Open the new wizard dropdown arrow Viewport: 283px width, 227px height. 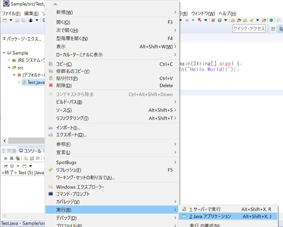[x=11, y=20]
